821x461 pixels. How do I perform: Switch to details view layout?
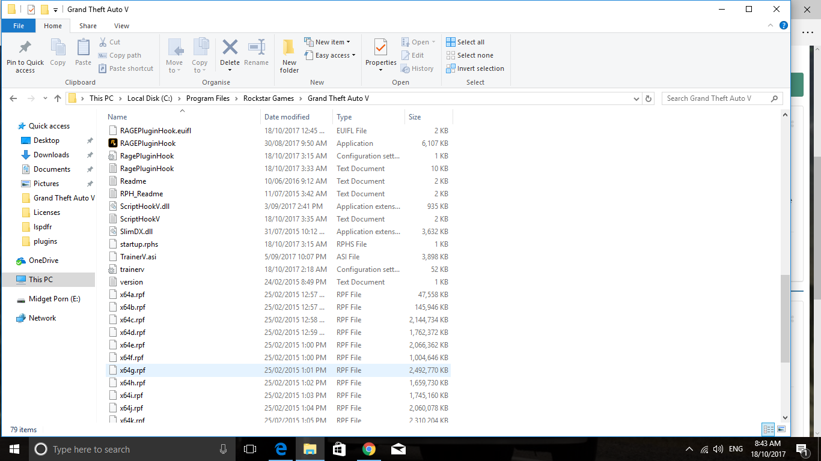pyautogui.click(x=768, y=429)
